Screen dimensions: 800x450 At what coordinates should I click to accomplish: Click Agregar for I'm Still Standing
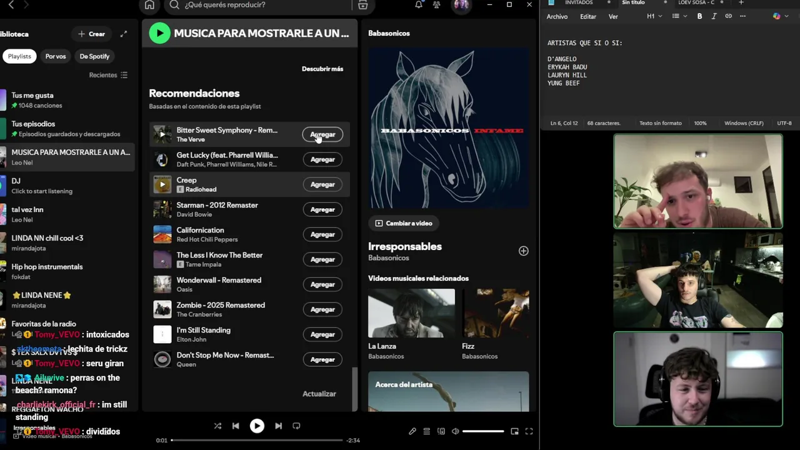point(322,334)
